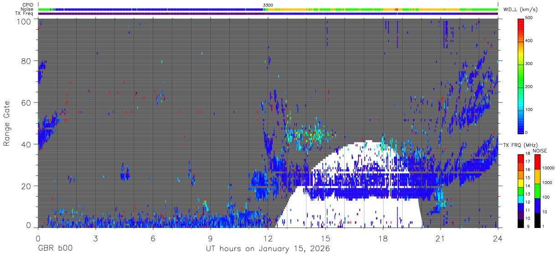Click the 16 tick on TX FRQ scale
The width and height of the screenshot is (560, 258).
[527, 169]
